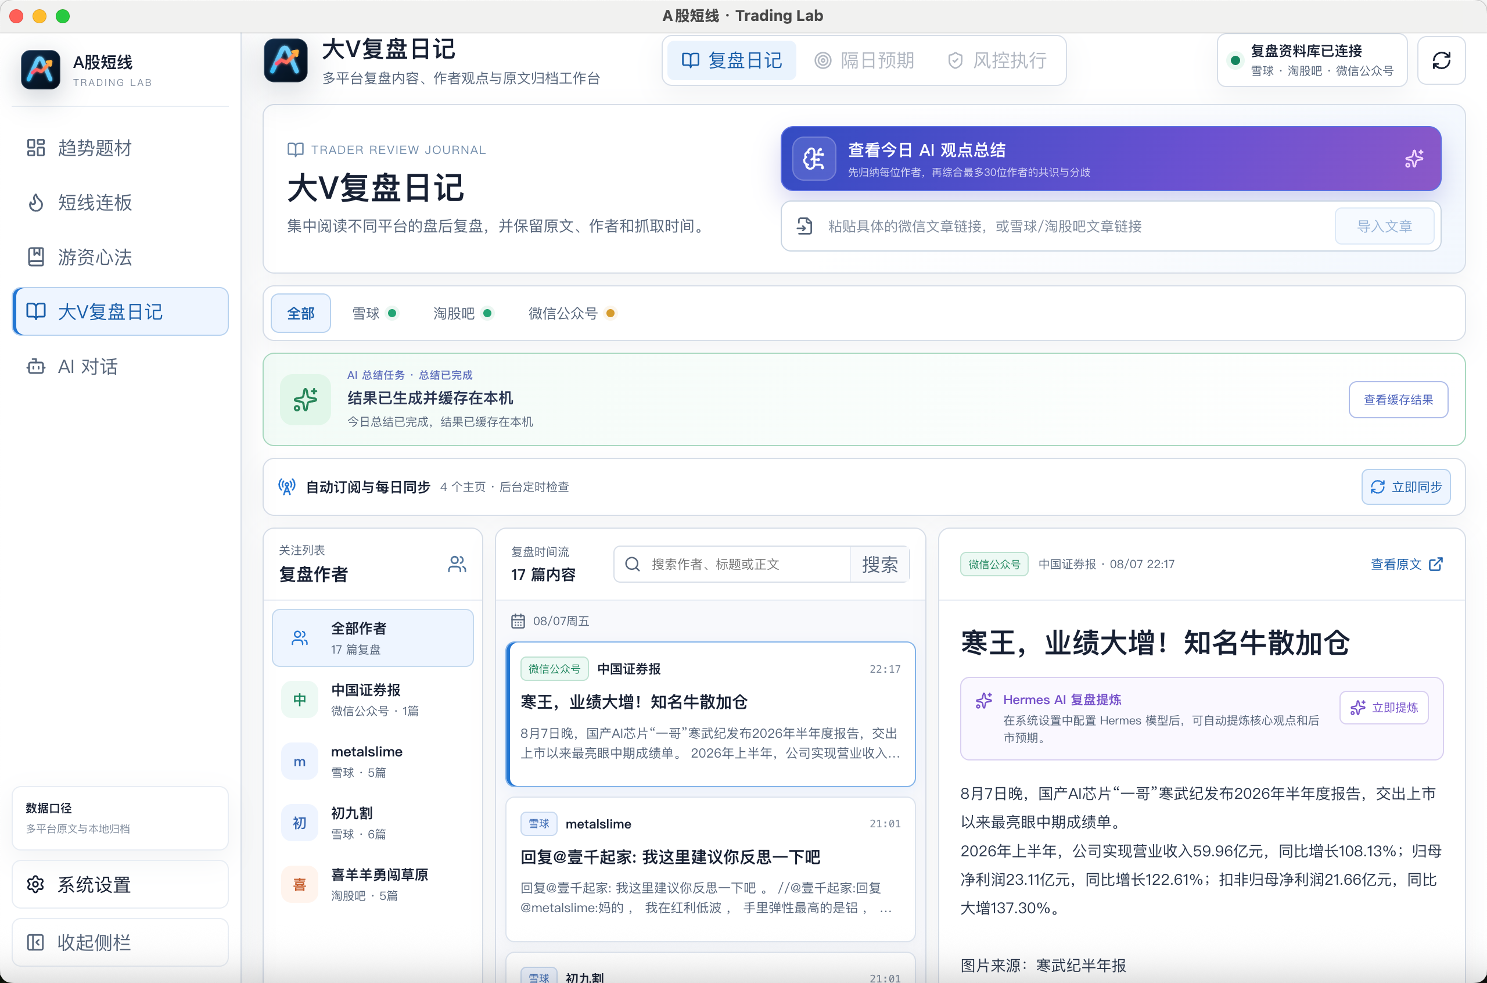Open AI 对话 in the sidebar
This screenshot has width=1487, height=983.
tap(120, 366)
